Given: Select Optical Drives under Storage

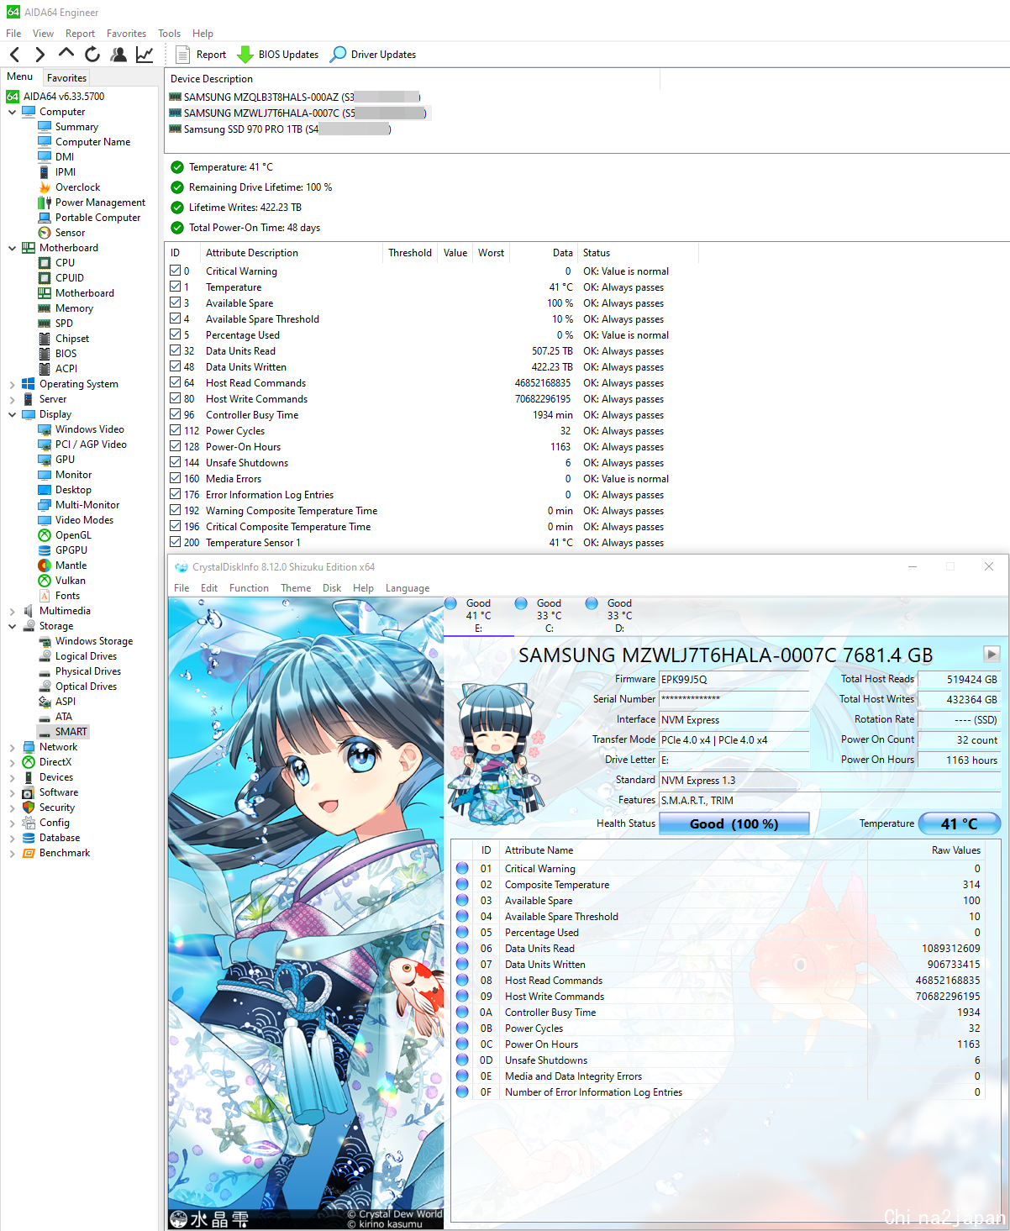Looking at the screenshot, I should click(77, 687).
